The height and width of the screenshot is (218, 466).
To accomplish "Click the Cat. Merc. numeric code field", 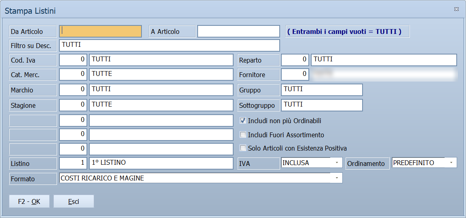I will tap(73, 75).
